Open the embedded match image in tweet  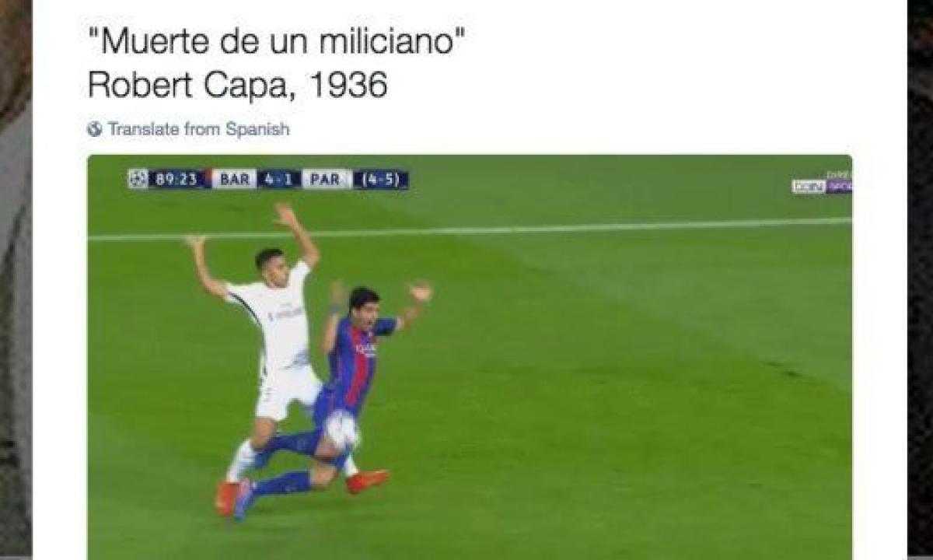click(x=470, y=356)
